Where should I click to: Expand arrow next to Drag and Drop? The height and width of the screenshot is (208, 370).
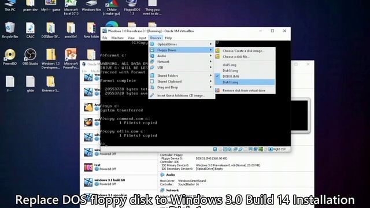(x=210, y=87)
